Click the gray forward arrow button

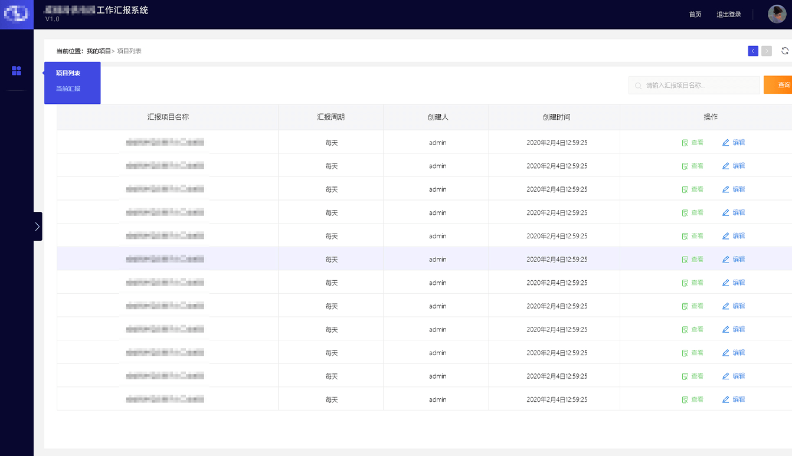(x=767, y=51)
